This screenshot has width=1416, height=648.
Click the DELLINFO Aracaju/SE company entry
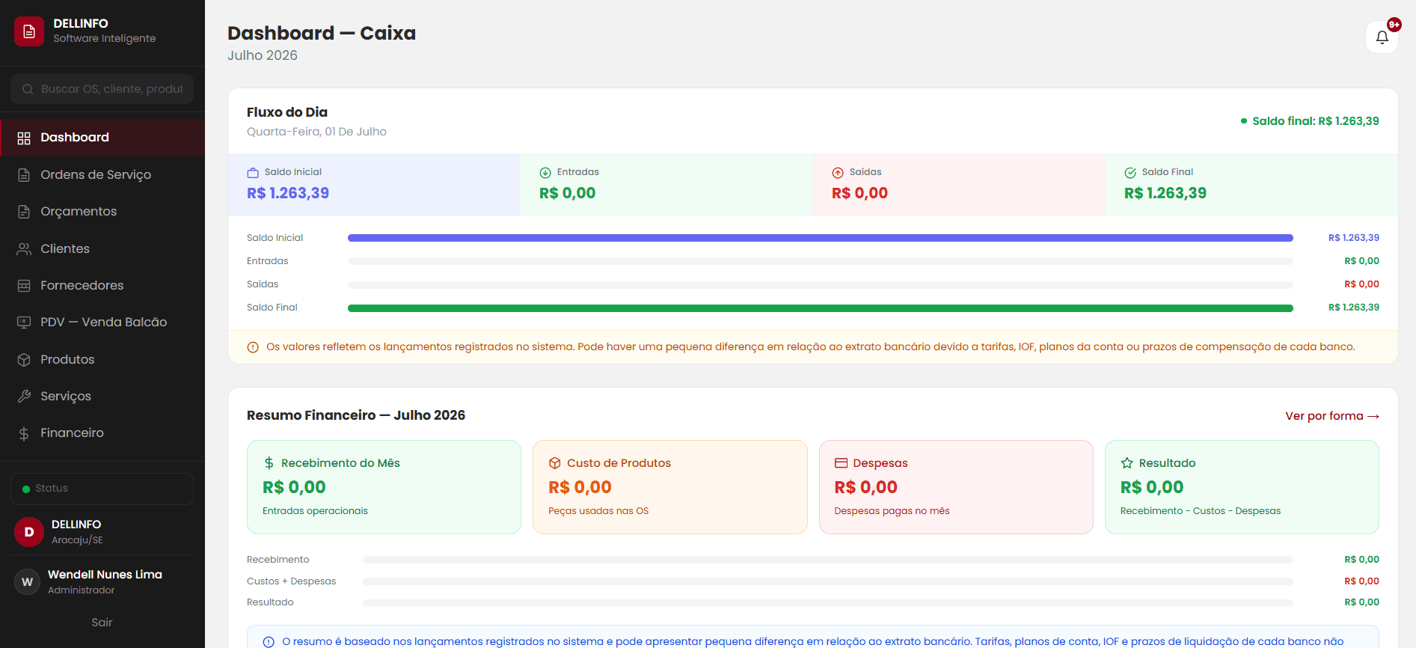click(102, 532)
